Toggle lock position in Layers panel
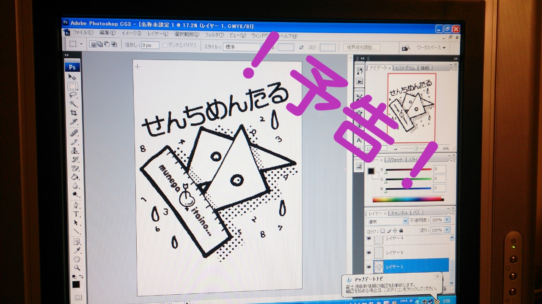 click(395, 231)
